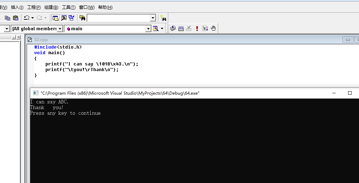This screenshot has width=359, height=183.
Task: Insert breakpoint with the hand icon
Action: [x=213, y=29]
